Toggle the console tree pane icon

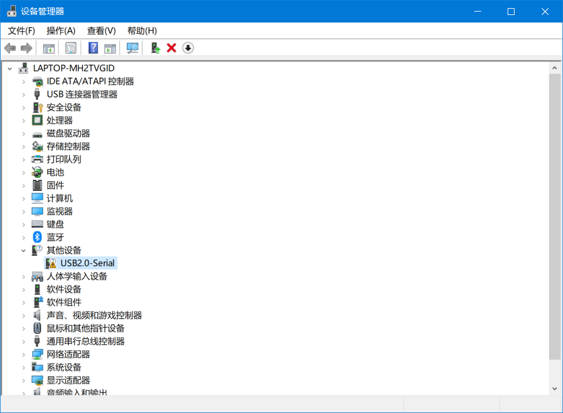[49, 48]
